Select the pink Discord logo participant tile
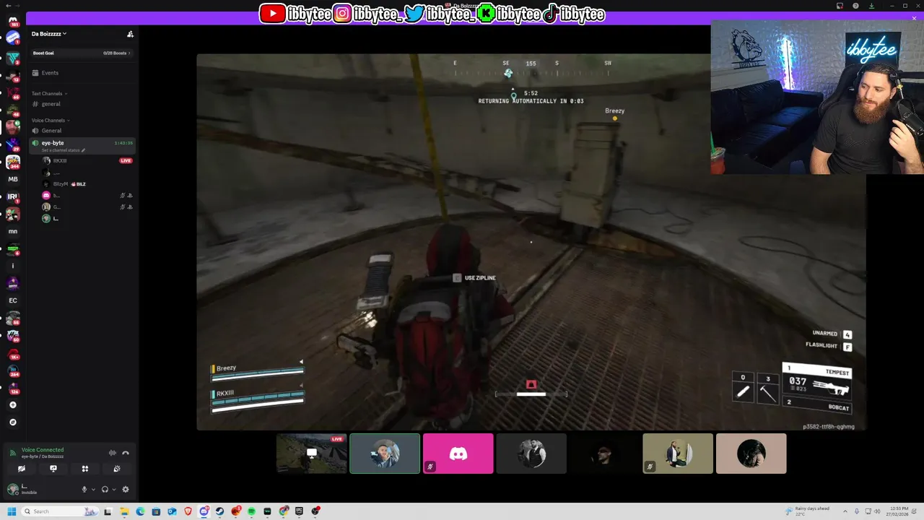924x520 pixels. pyautogui.click(x=458, y=454)
